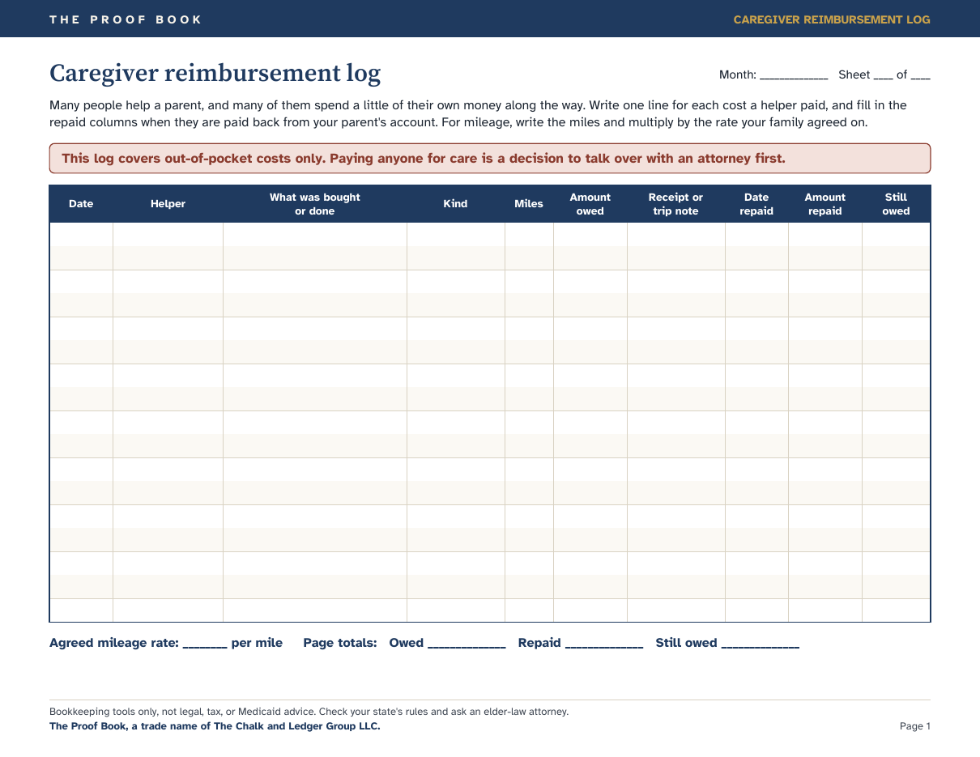This screenshot has width=980, height=757.
Task: Click the intro paragraph starting 'Many people help'
Action: coord(478,114)
